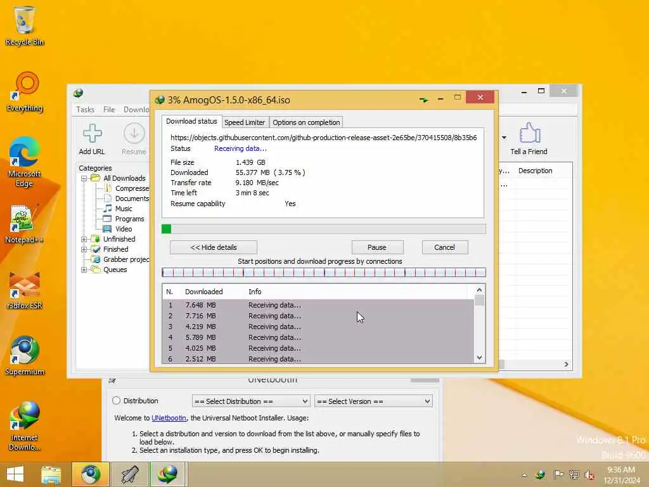Launch the Supermium desktop shortcut
The height and width of the screenshot is (487, 649).
pyautogui.click(x=25, y=355)
